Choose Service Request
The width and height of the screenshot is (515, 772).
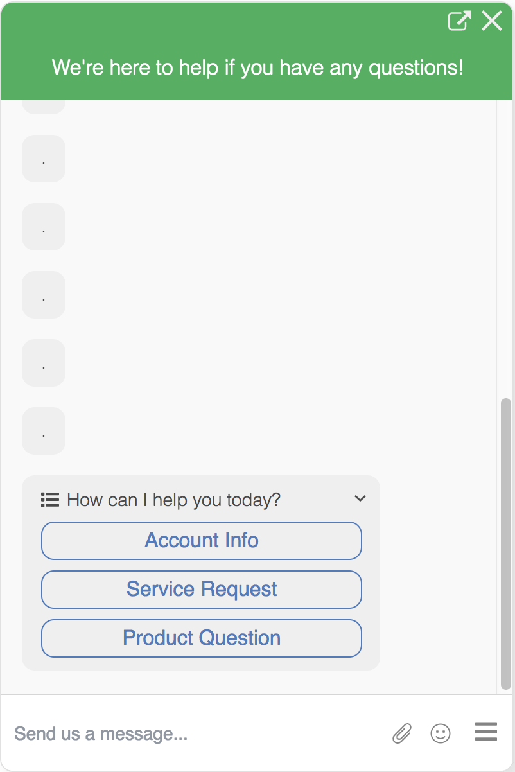[x=201, y=589]
